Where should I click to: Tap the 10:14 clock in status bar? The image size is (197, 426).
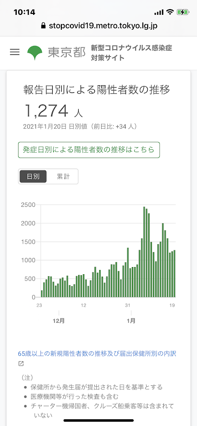pos(25,12)
